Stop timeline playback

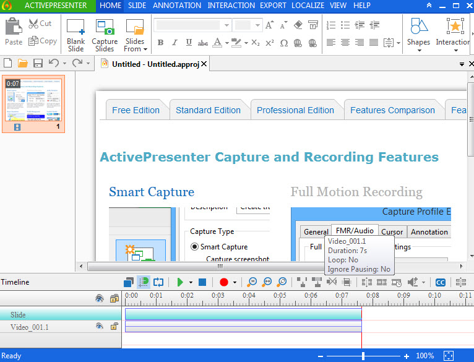(x=202, y=282)
